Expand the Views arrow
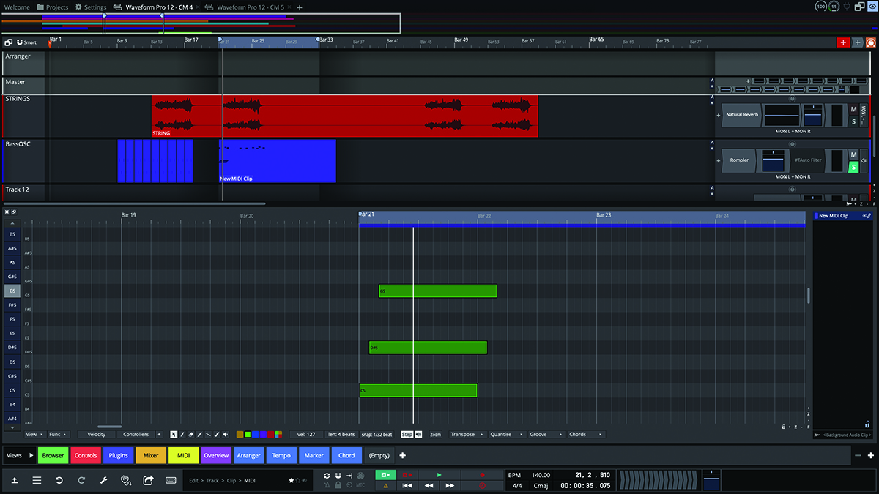 (x=31, y=455)
